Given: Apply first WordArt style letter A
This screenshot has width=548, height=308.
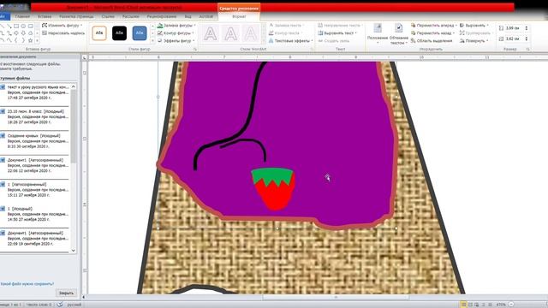Looking at the screenshot, I should coord(211,34).
